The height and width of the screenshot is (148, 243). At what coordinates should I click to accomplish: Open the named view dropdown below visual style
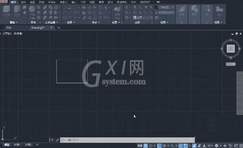point(165,13)
